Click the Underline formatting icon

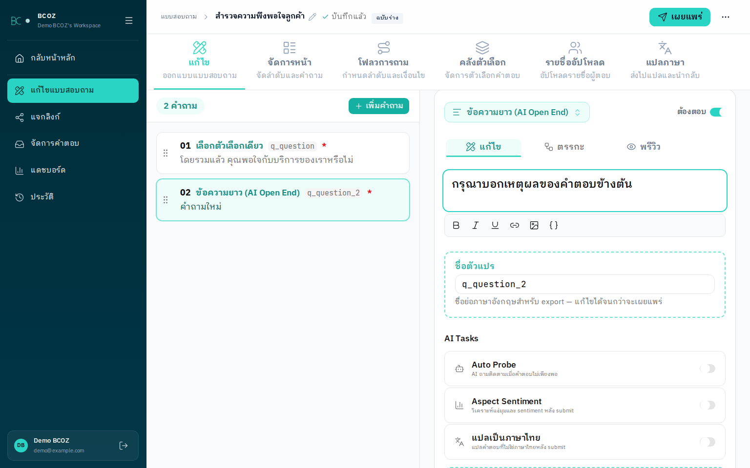click(495, 225)
